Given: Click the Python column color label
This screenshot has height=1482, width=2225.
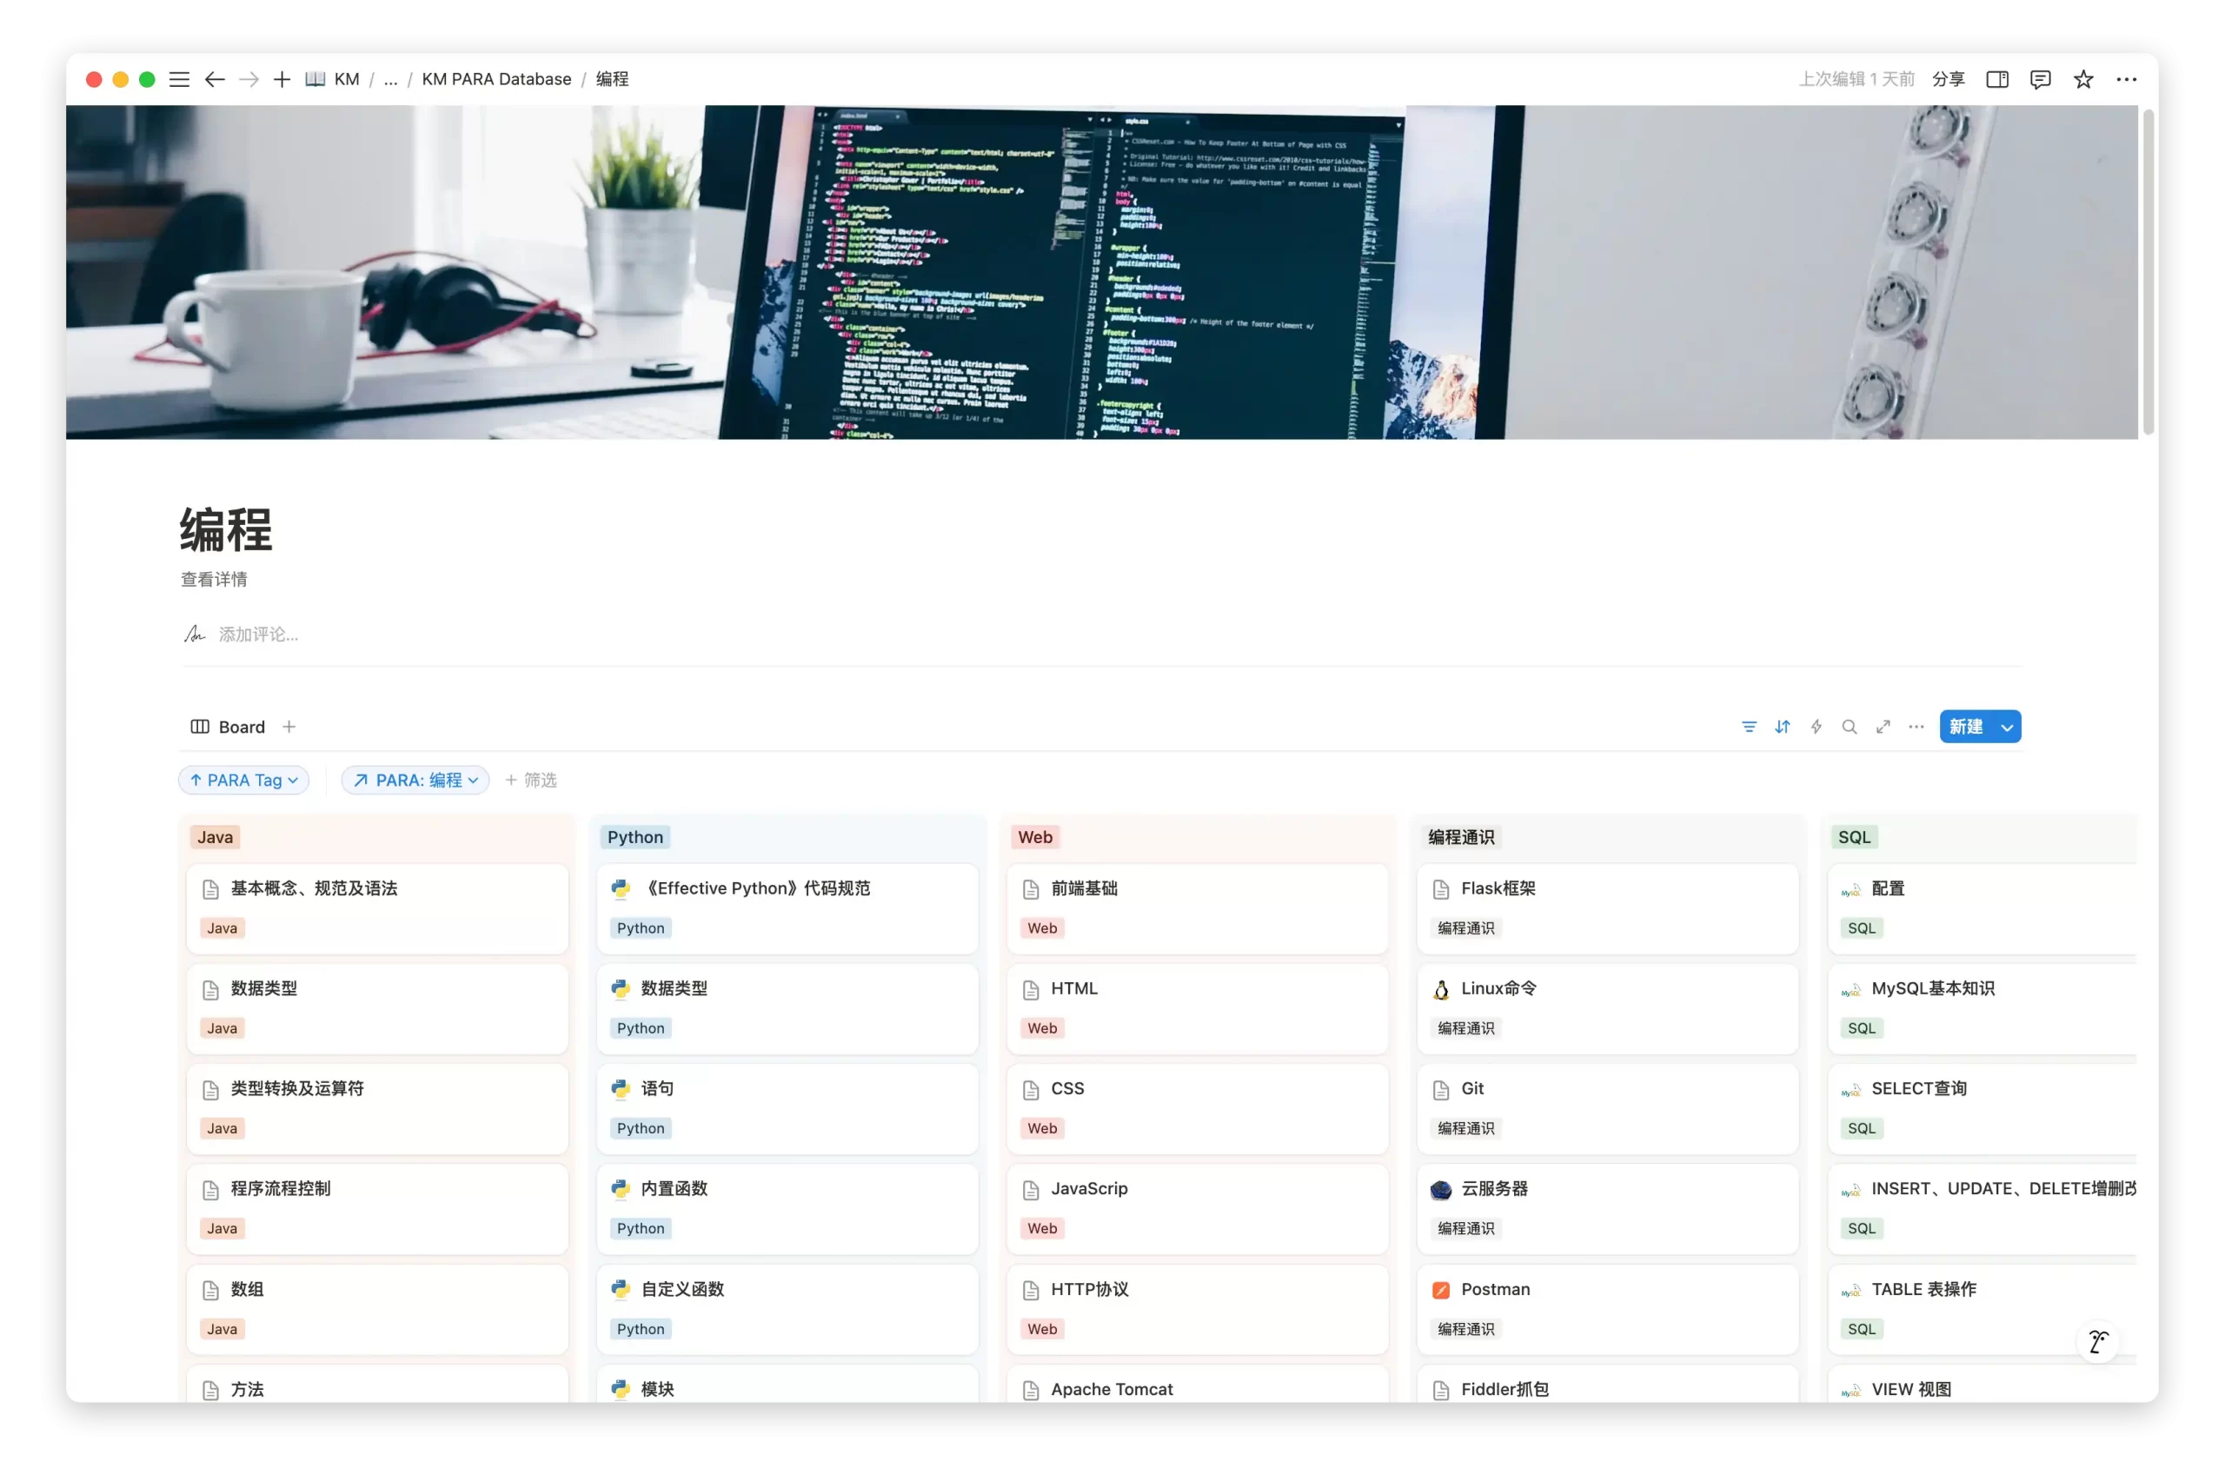Looking at the screenshot, I should click(634, 836).
